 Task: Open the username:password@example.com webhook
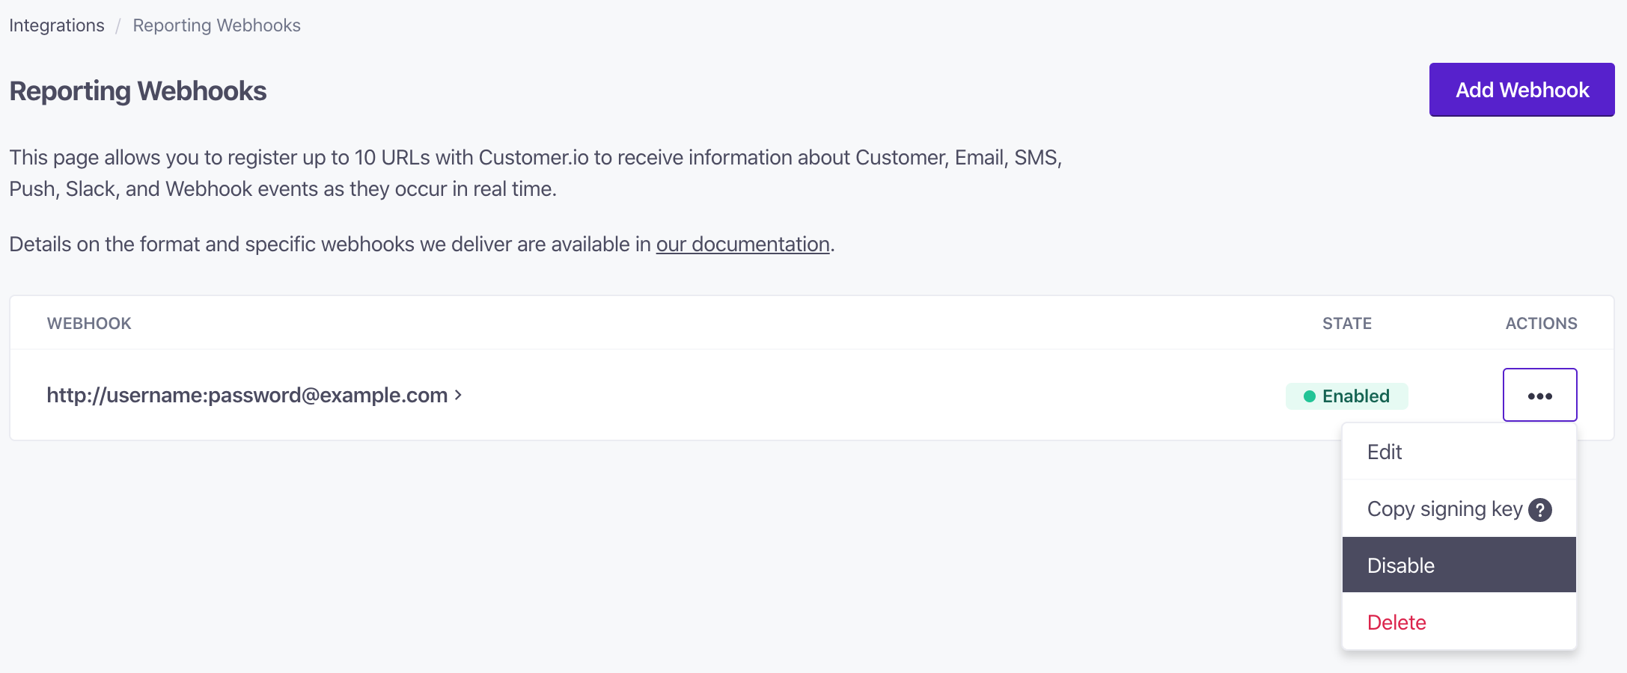tap(247, 395)
